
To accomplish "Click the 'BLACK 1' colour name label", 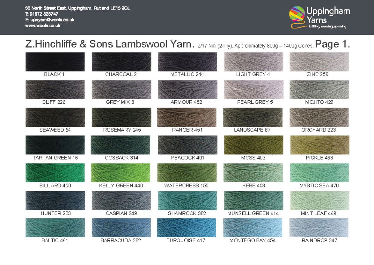I will (54, 74).
